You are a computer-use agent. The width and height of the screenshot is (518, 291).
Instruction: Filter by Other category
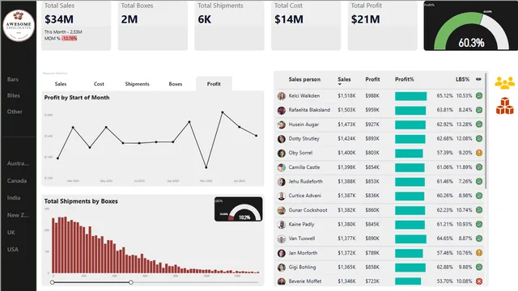tap(15, 112)
